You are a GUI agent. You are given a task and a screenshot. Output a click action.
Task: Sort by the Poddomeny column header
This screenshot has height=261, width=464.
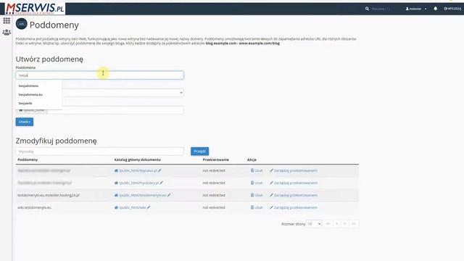click(28, 159)
